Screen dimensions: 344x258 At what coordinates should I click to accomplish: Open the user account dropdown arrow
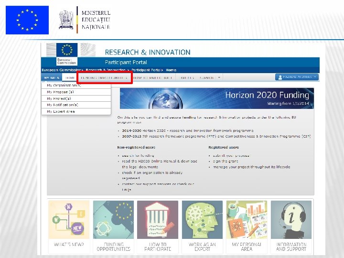click(x=315, y=77)
